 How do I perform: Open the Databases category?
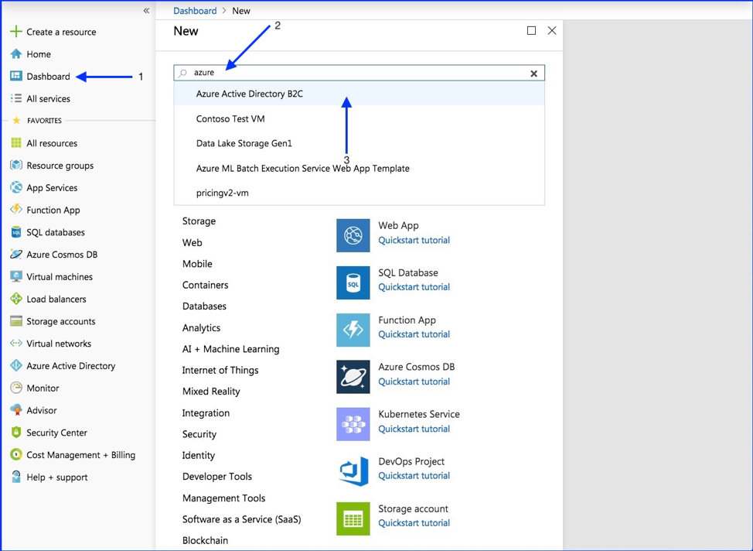coord(204,306)
